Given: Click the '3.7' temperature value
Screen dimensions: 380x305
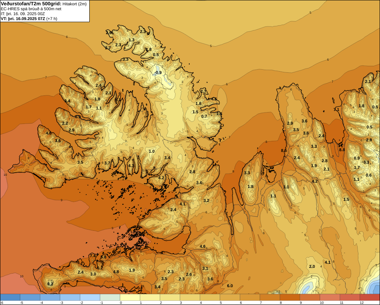Looking at the screenshot, I should (x=107, y=163).
